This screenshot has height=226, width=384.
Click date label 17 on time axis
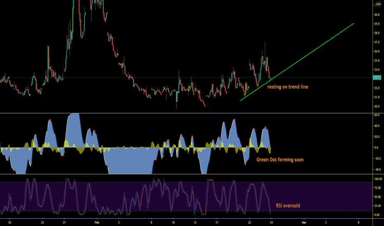[217, 223]
